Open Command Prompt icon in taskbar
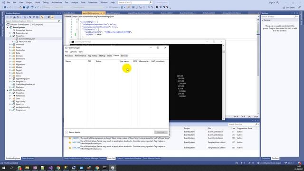Viewport: 304px width, 171px height. coord(104,168)
